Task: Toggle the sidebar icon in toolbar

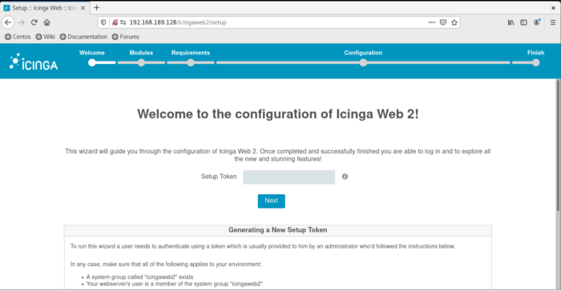Action: [524, 22]
